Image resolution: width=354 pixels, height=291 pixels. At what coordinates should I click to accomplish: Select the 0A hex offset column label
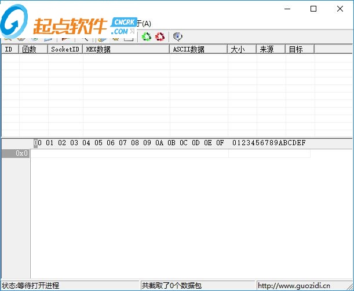[159, 143]
